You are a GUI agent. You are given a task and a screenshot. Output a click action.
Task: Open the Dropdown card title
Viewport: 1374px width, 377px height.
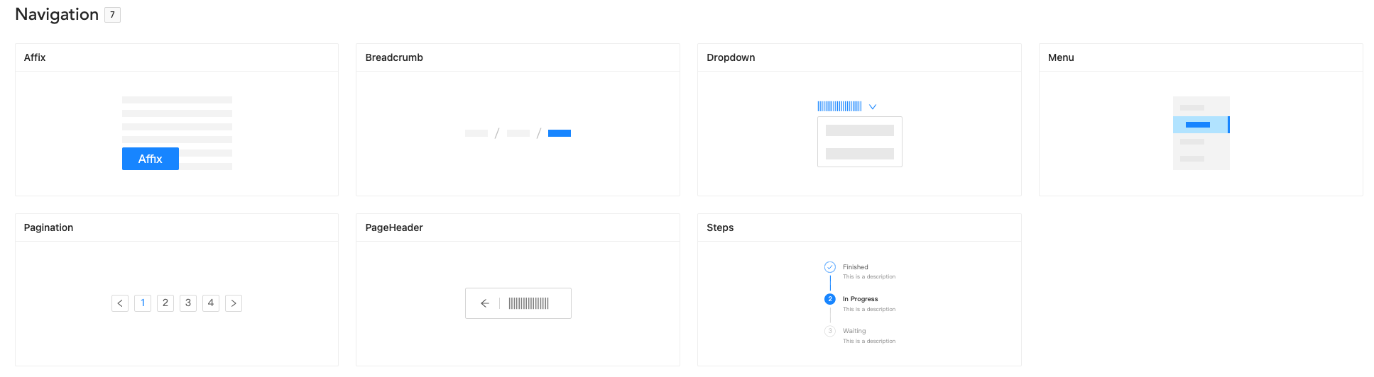click(x=731, y=57)
